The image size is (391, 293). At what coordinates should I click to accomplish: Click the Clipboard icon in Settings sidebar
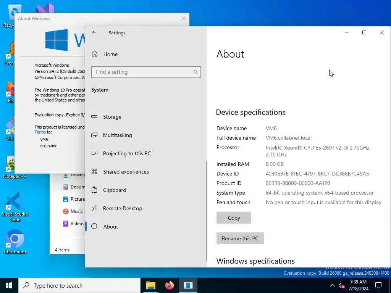(94, 190)
